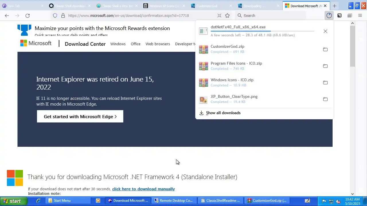367x206 pixels.
Task: Click Program Files Icons - ICO.zip name
Action: point(236,63)
